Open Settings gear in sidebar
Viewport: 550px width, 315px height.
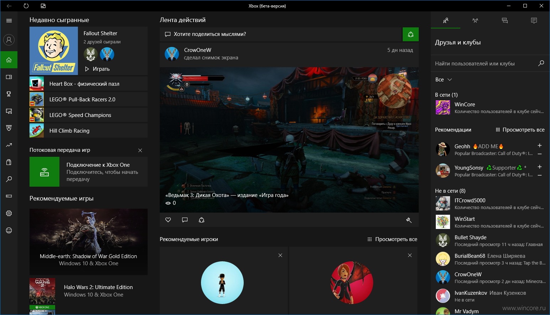9,213
